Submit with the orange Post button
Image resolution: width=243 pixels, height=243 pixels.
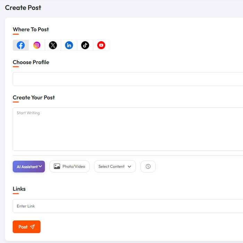(x=27, y=227)
